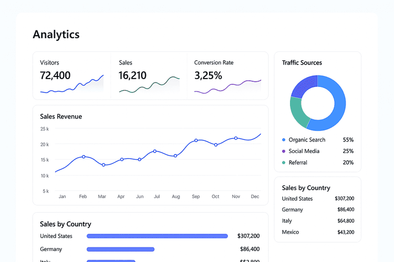
Task: Click the blue Organic Search legend dot
Action: pos(284,140)
